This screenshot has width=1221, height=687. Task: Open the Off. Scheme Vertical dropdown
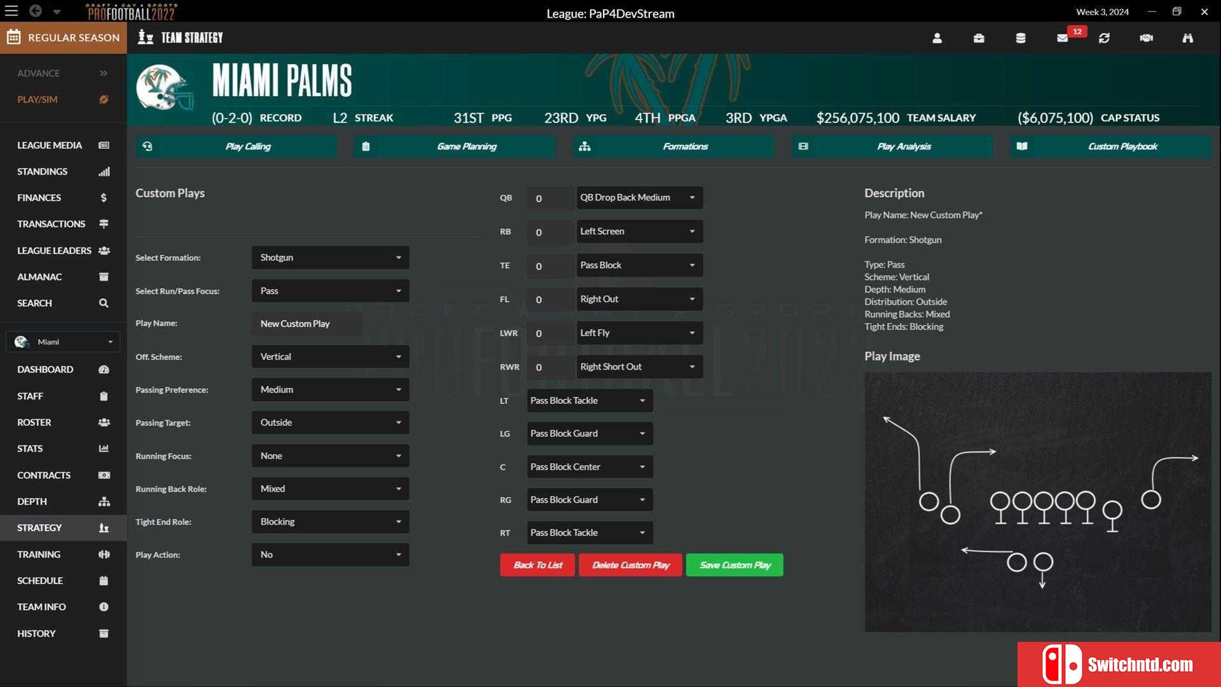[330, 357]
